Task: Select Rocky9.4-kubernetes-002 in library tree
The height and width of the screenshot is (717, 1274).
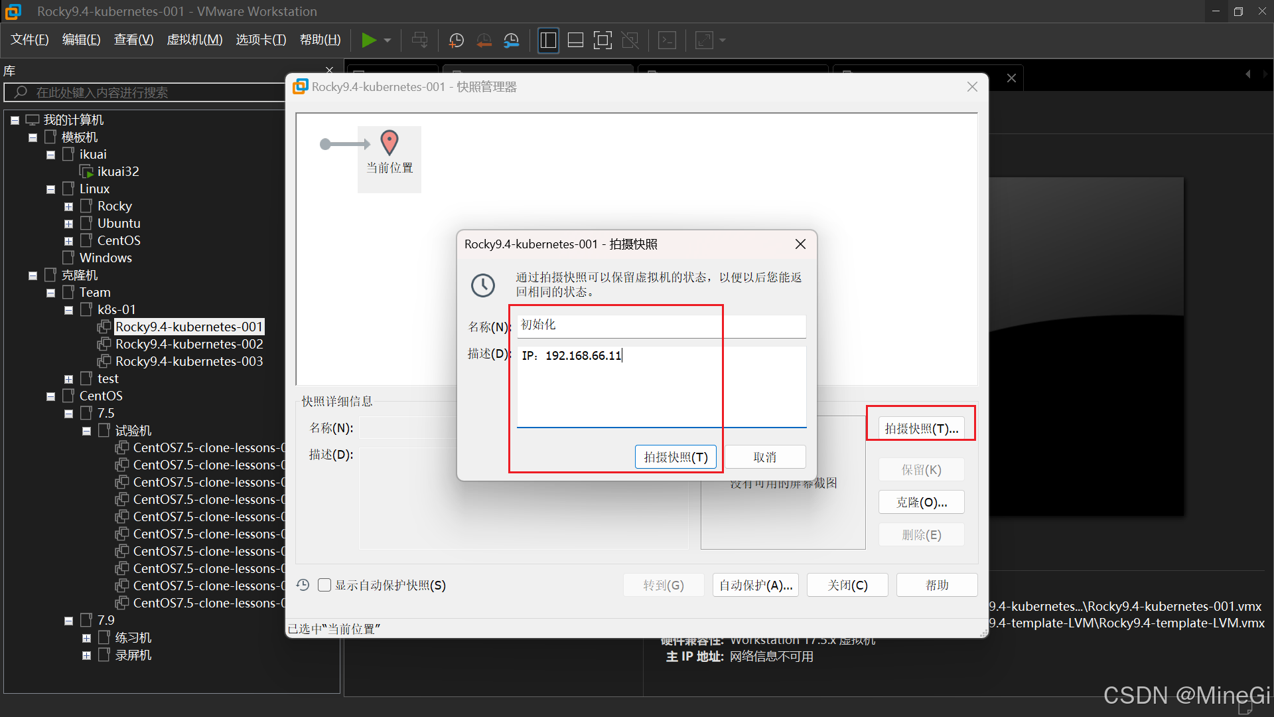Action: (189, 344)
